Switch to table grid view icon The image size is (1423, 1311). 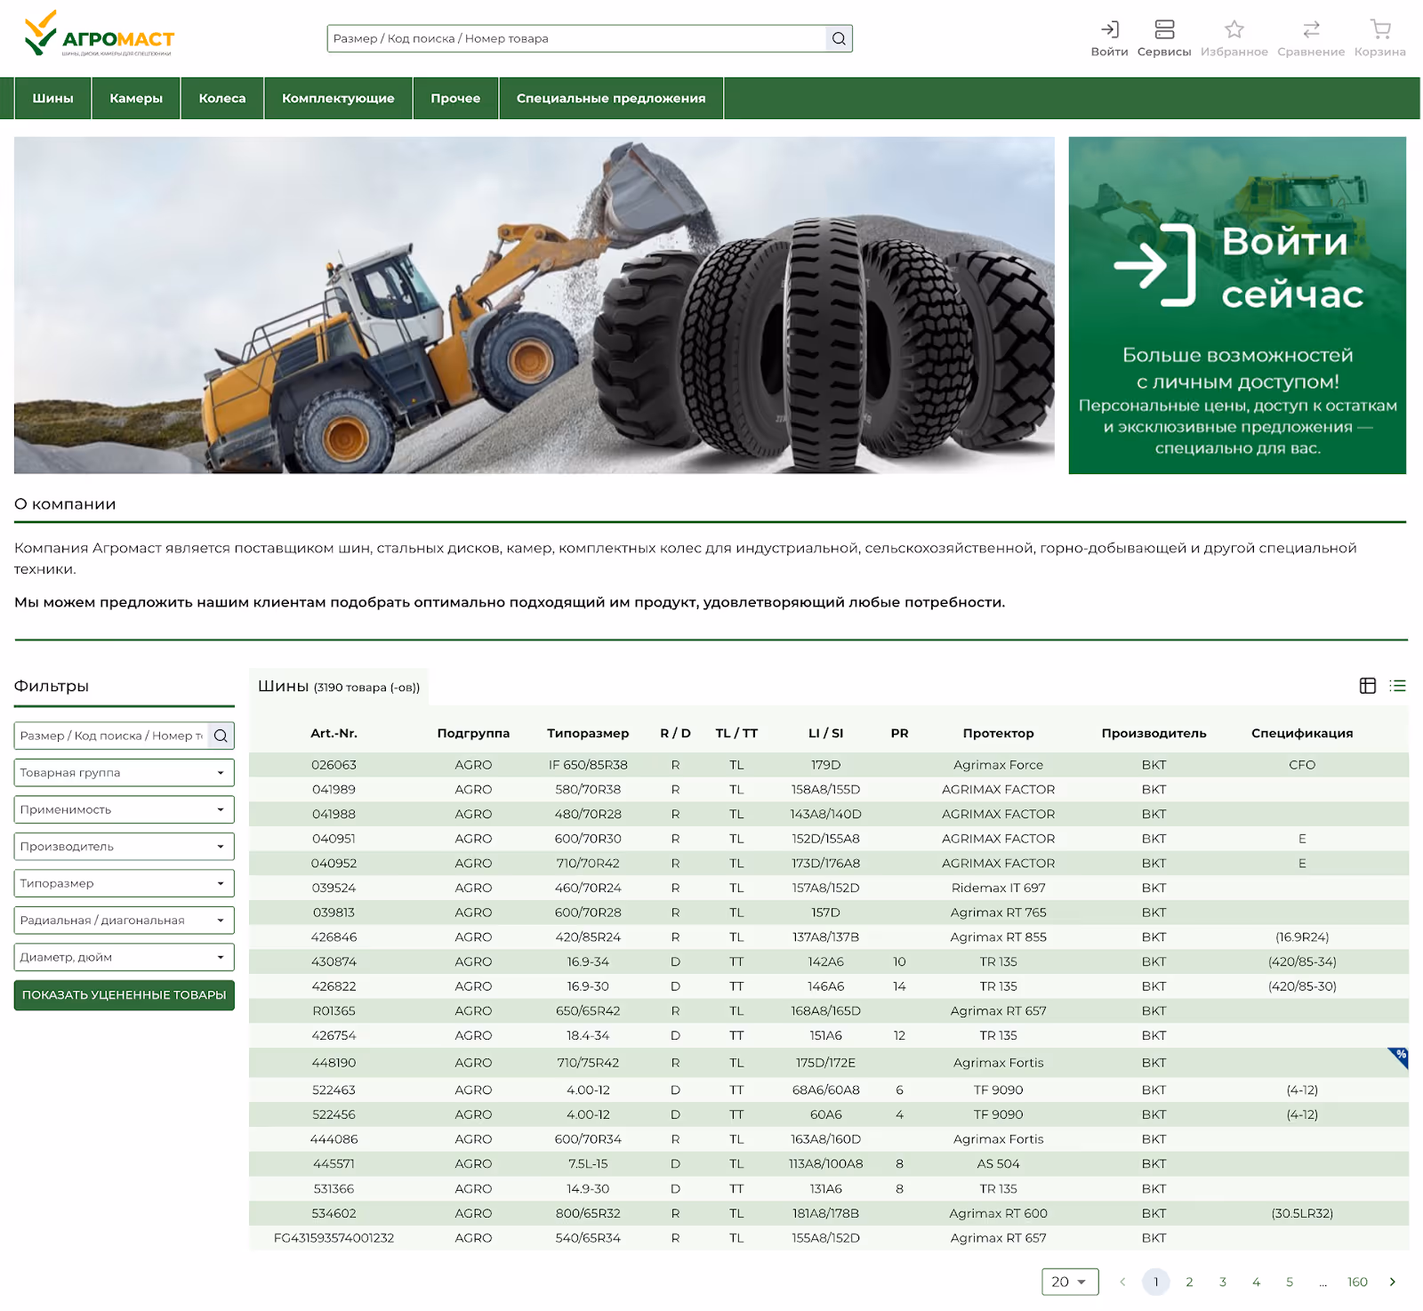tap(1367, 686)
